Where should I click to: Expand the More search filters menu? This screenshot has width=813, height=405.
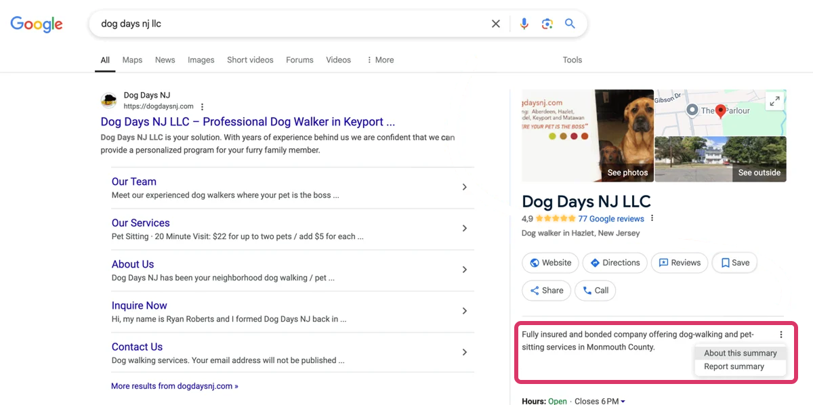coord(380,60)
